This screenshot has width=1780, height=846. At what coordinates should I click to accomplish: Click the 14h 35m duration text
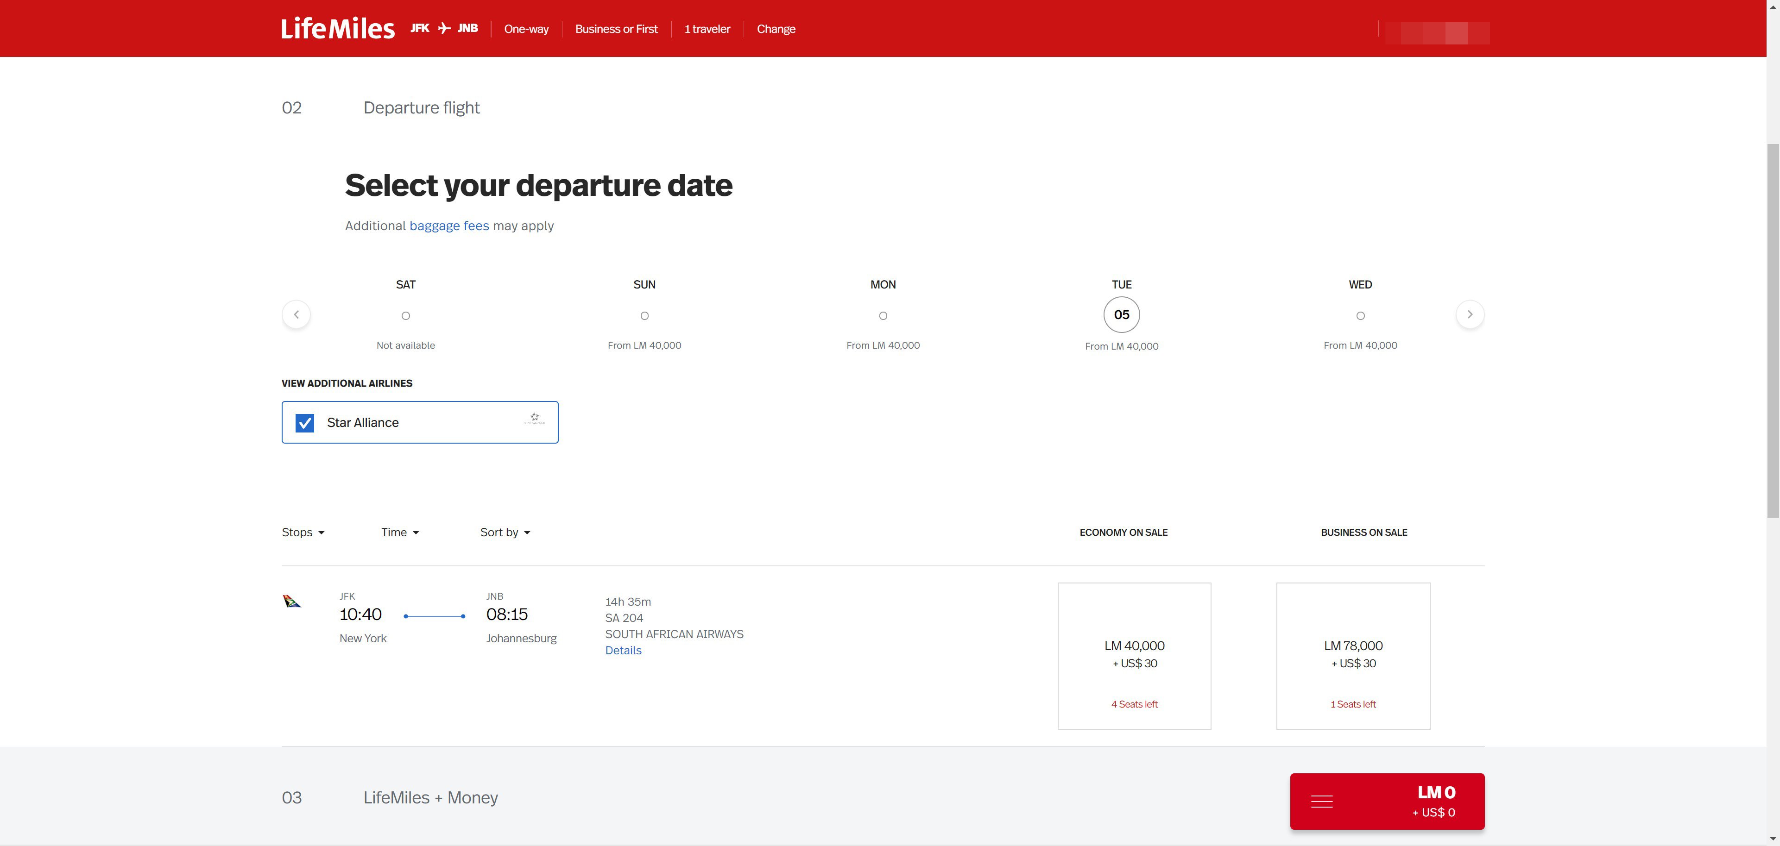coord(628,602)
